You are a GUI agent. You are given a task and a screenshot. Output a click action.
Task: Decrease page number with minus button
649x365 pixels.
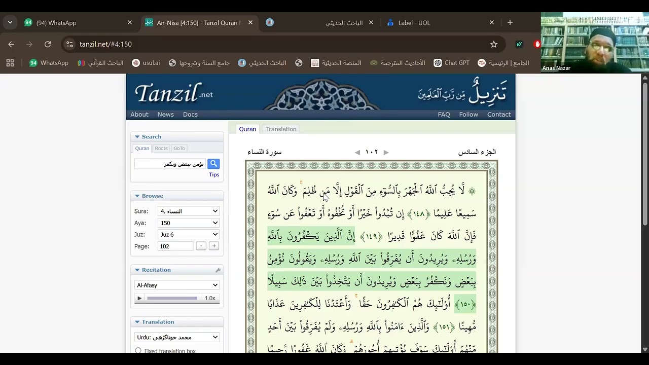(x=201, y=246)
